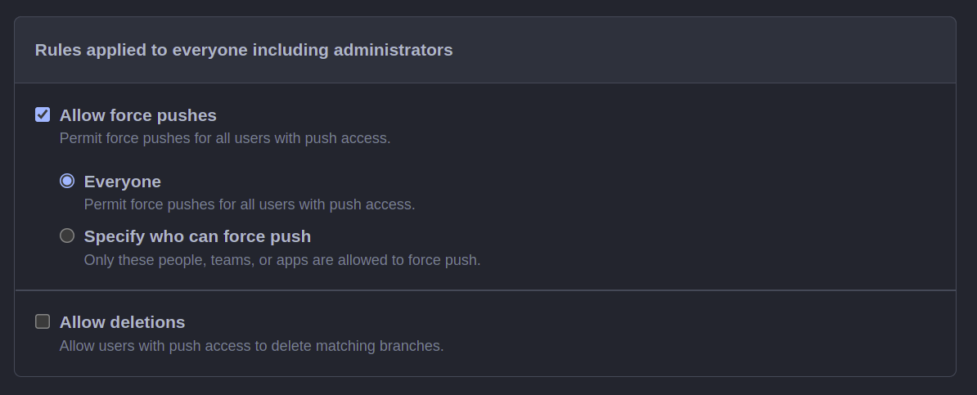
Task: Click the Rules applied to everyone heading
Action: tap(244, 50)
